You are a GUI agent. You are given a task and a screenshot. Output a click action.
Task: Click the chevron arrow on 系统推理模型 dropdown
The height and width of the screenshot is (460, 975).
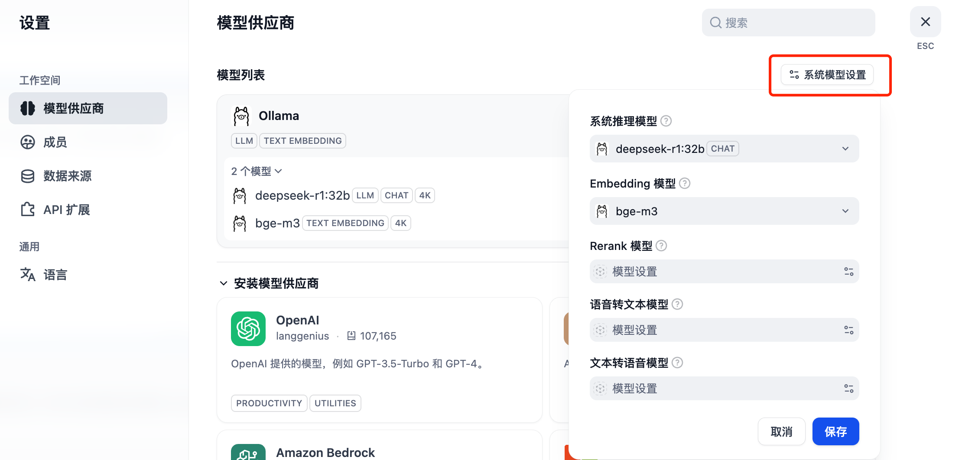pyautogui.click(x=845, y=149)
